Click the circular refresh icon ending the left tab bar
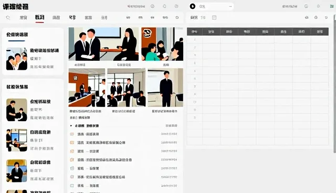The height and width of the screenshot is (193, 336). point(177,17)
